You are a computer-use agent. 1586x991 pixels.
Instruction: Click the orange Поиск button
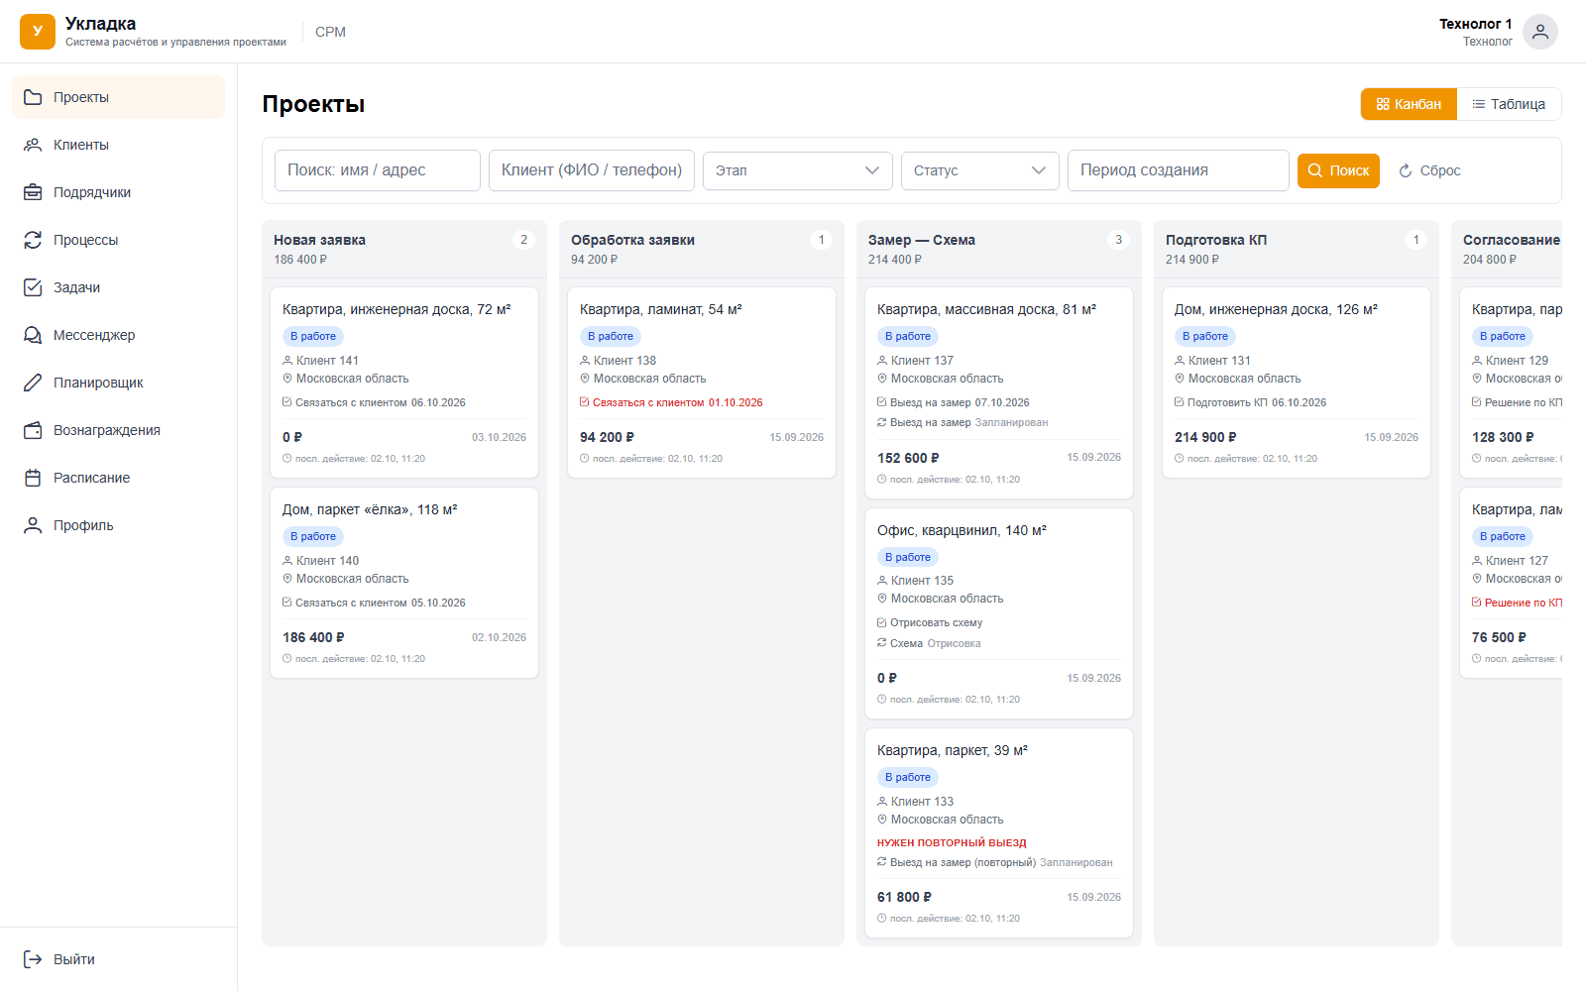point(1338,170)
